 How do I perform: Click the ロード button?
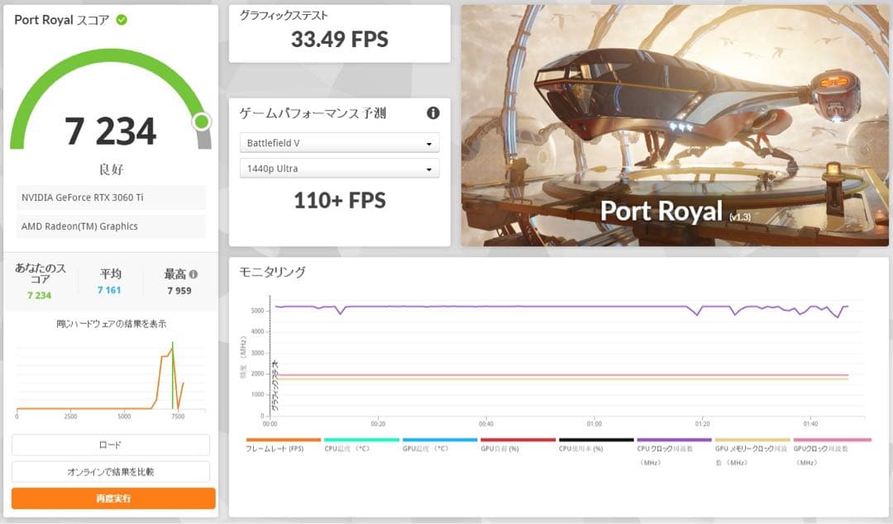pos(112,445)
